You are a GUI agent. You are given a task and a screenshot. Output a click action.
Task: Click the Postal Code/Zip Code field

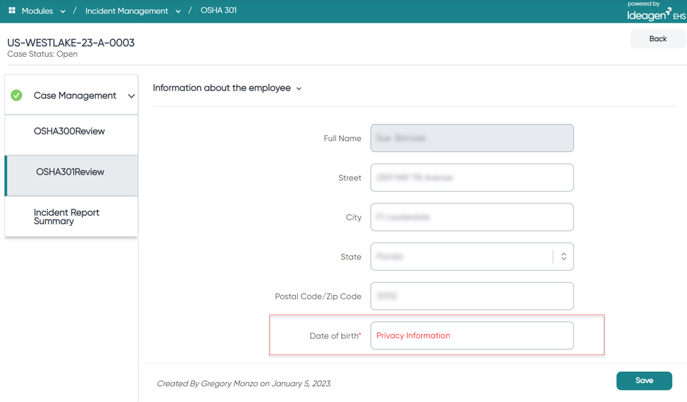[472, 296]
